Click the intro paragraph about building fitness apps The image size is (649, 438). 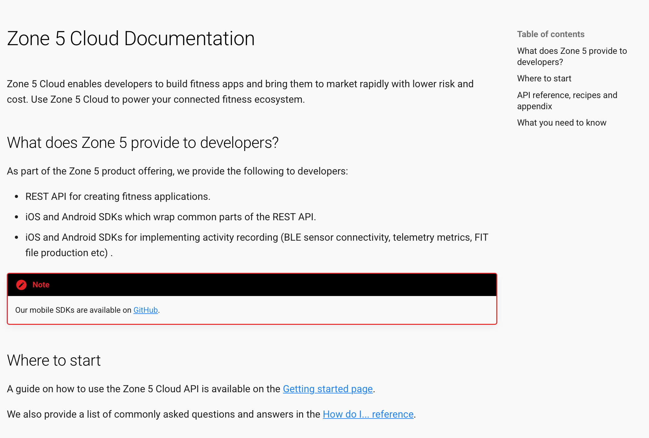pos(240,92)
